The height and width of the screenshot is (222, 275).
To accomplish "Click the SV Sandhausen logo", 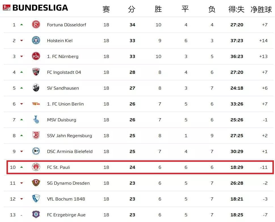I will pyautogui.click(x=36, y=88).
